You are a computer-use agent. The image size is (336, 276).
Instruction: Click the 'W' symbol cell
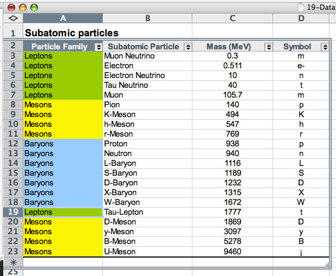click(x=301, y=202)
